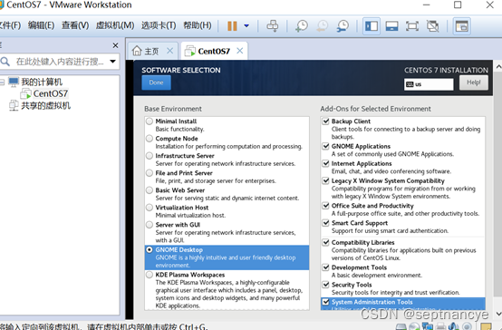The height and width of the screenshot is (330, 502).
Task: Close the CentOS7 tab
Action: click(x=240, y=51)
